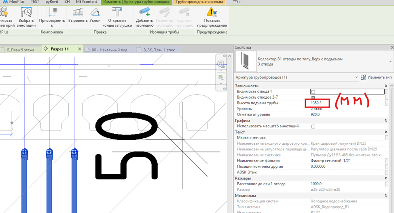Click the Изоляция трубы panel title

coord(165,32)
